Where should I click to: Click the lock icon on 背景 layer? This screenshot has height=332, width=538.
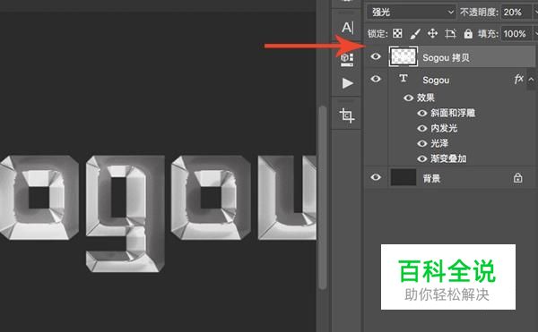(x=517, y=178)
